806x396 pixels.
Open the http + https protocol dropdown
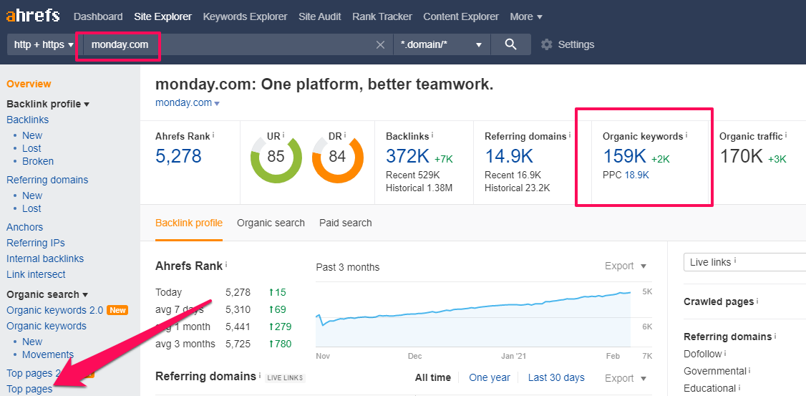(x=44, y=44)
